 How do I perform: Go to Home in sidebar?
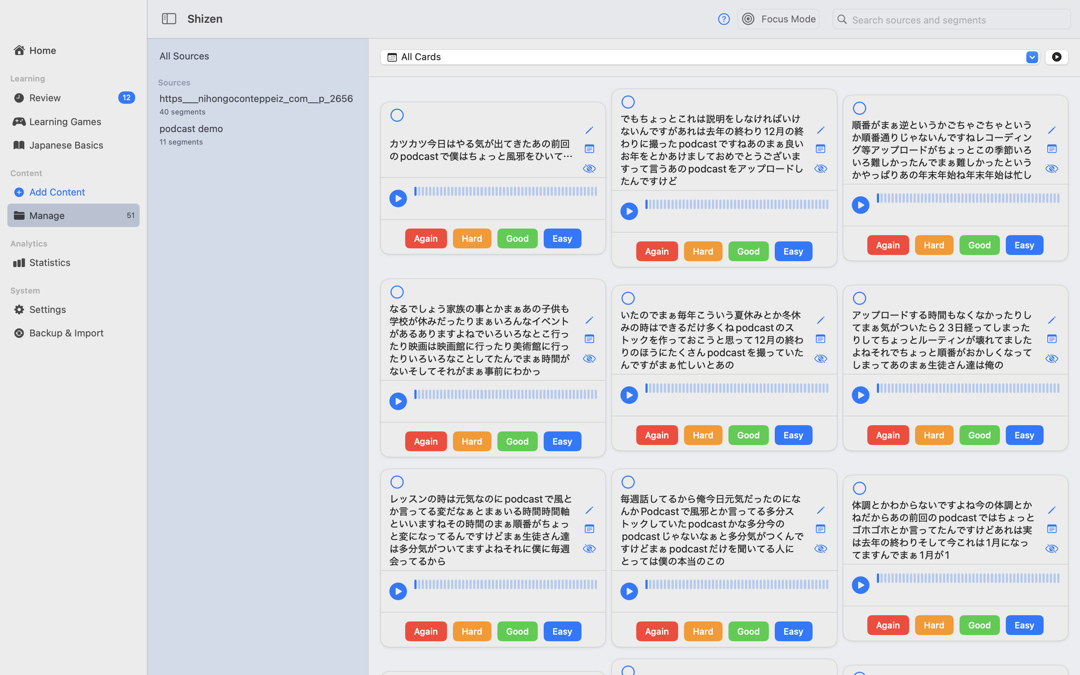(73, 51)
